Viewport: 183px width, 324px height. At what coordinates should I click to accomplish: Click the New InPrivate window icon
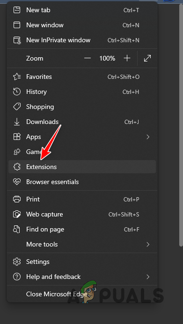click(x=17, y=40)
